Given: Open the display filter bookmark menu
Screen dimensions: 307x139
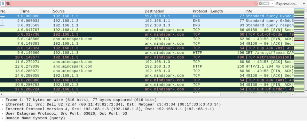Looking at the screenshot, I should (x=3, y=3).
